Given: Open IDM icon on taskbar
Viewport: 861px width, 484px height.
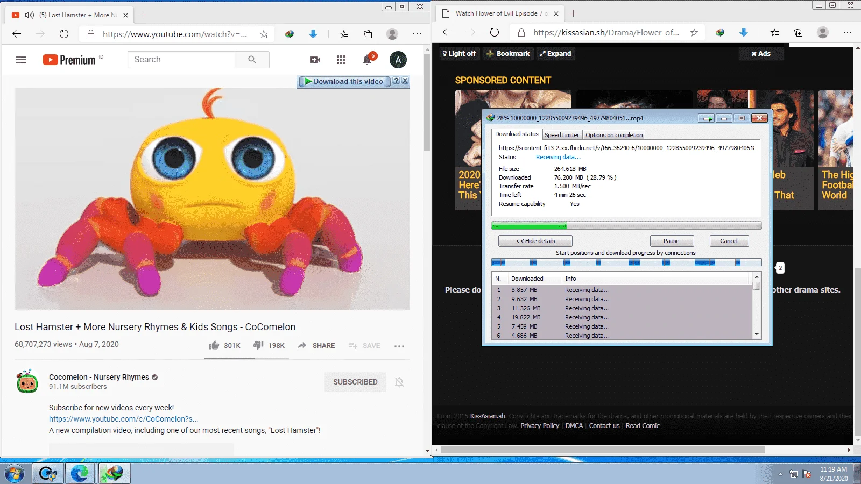Looking at the screenshot, I should 114,473.
